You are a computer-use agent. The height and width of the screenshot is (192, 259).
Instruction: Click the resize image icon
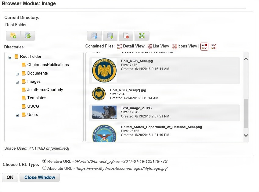142,35
